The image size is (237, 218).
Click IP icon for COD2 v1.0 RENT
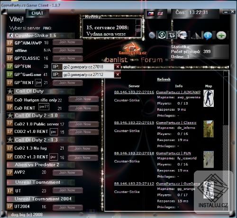pos(9,132)
